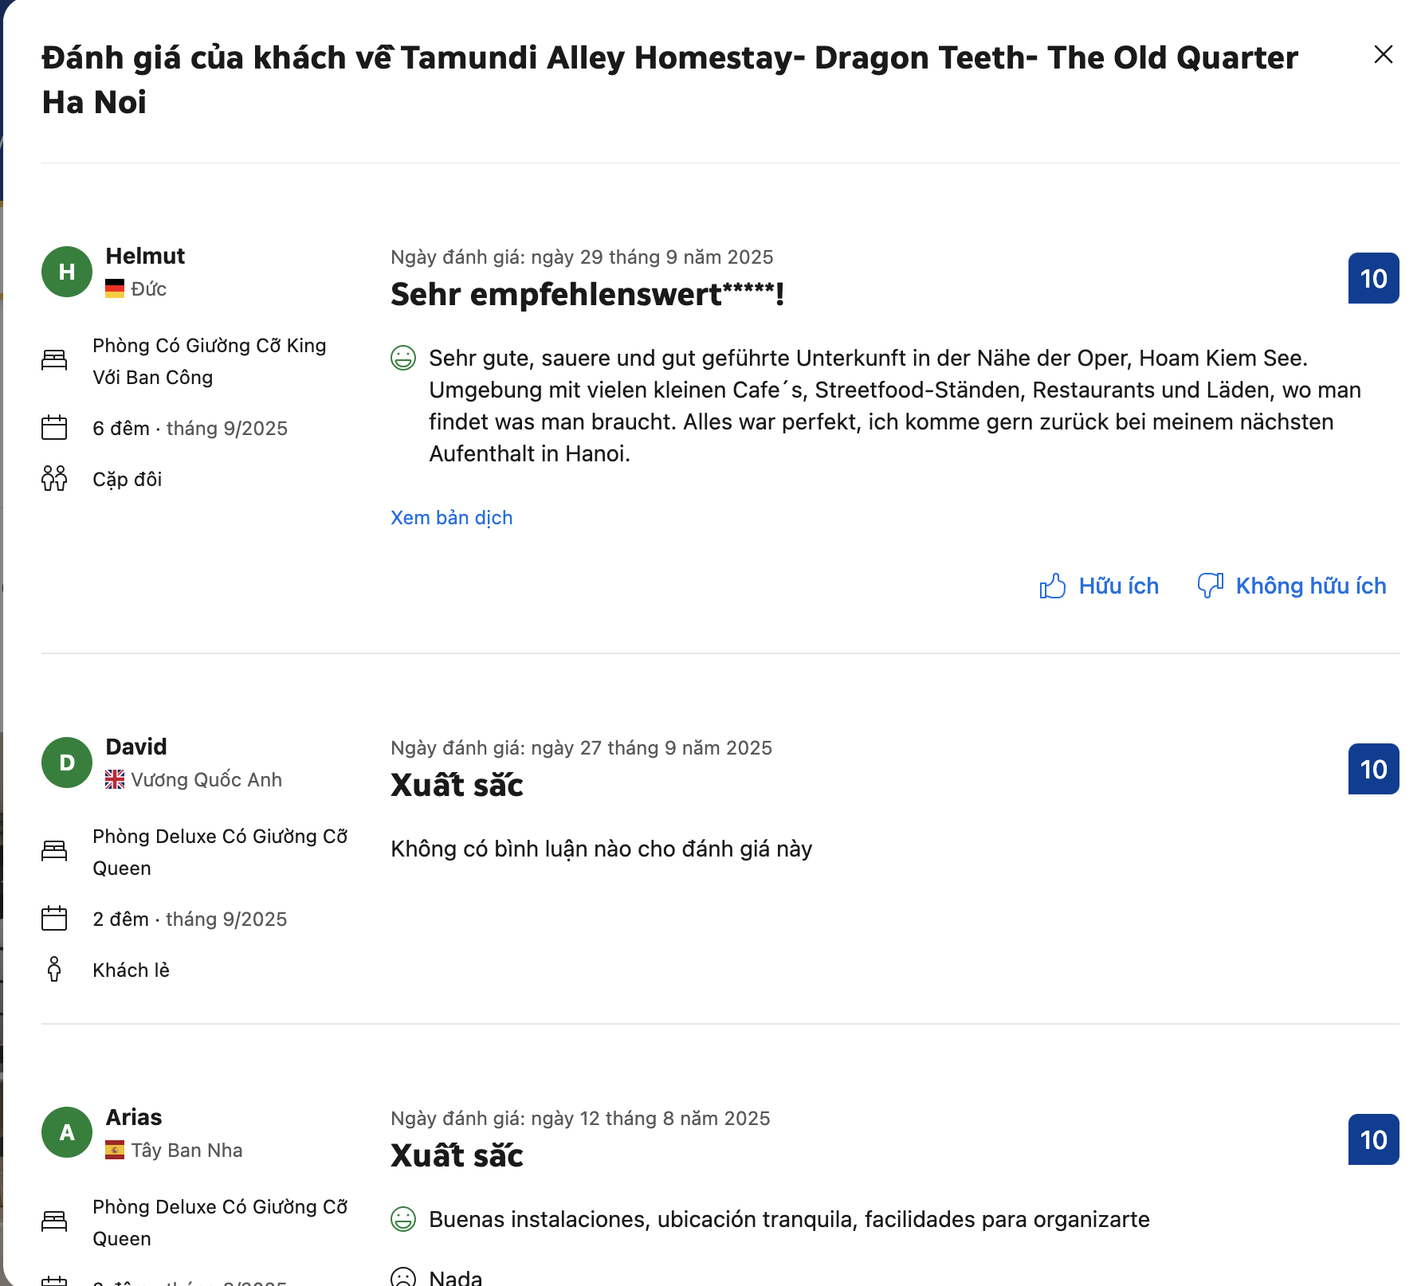Click the Hữu ích helpful button text
1425x1286 pixels.
point(1118,586)
